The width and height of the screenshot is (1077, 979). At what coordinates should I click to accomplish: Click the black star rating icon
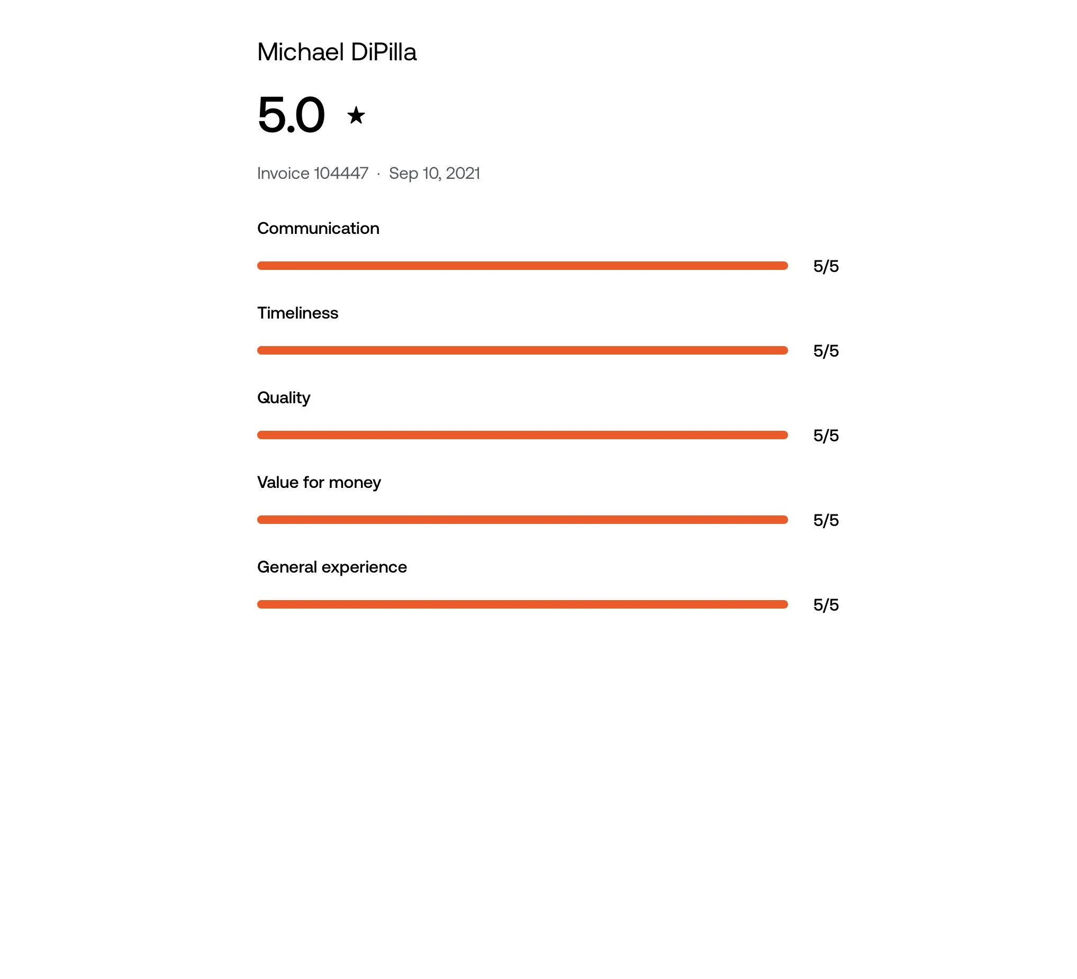coord(356,115)
